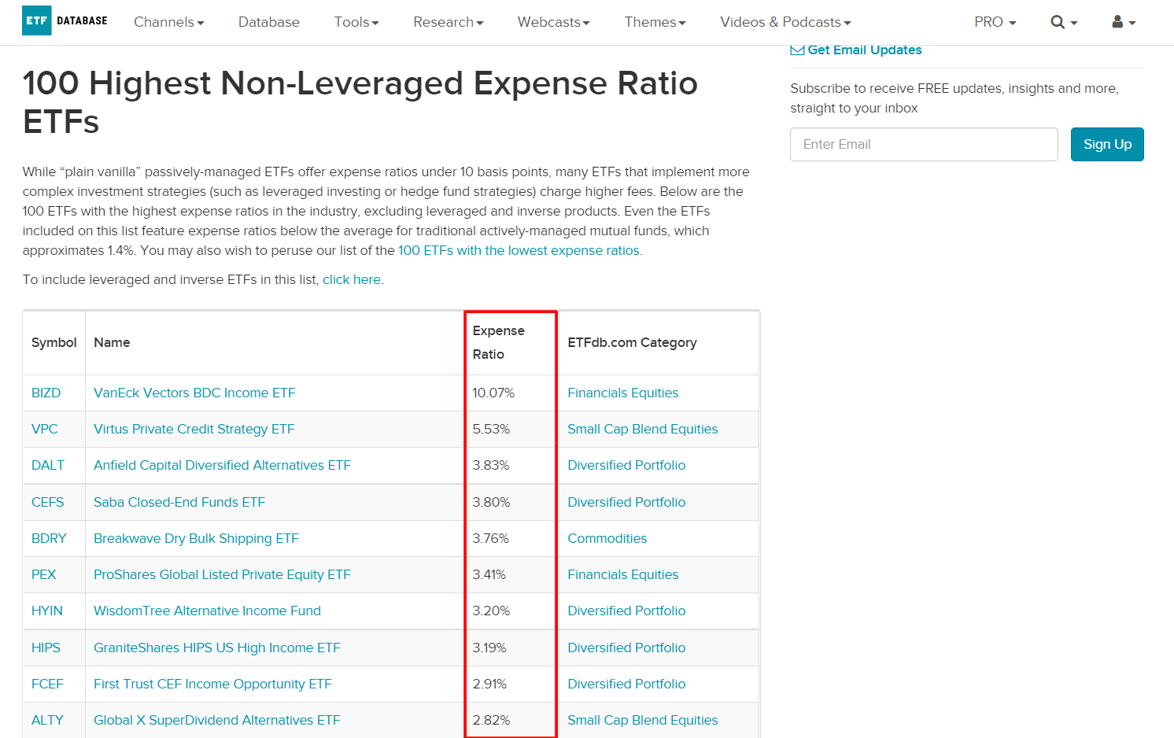1174x738 pixels.
Task: Open Global X SuperDividend Alternatives ETF
Action: pyautogui.click(x=217, y=720)
